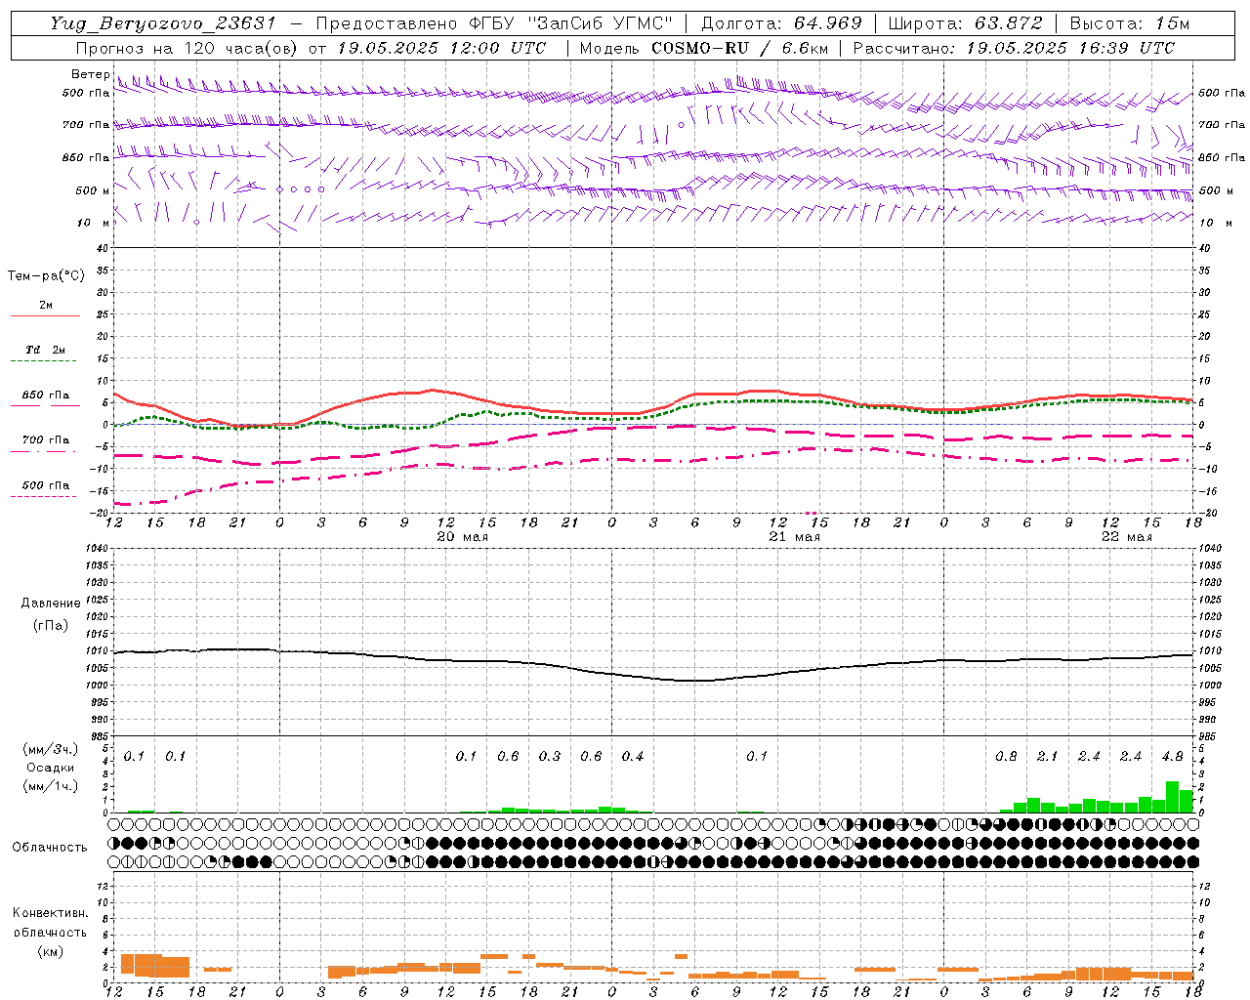Viewport: 1250px width, 1000px height.
Task: Click the 22 мая date label
Action: tap(1127, 537)
